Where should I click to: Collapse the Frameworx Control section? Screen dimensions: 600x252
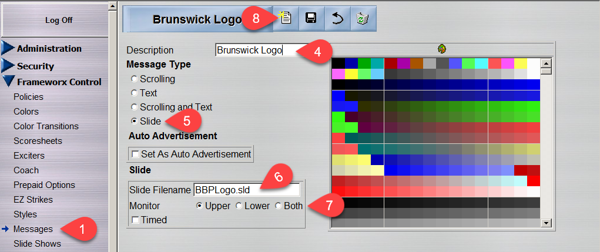pos(59,82)
